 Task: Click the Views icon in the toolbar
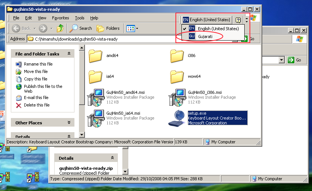pyautogui.click(x=131, y=29)
